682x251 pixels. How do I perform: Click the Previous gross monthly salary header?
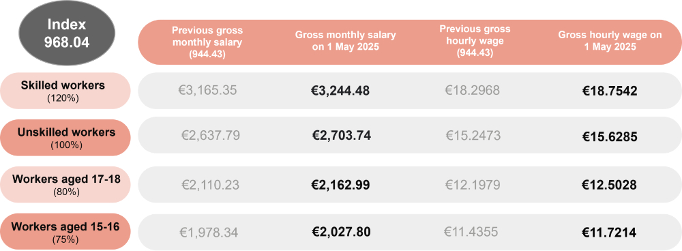pos(207,42)
